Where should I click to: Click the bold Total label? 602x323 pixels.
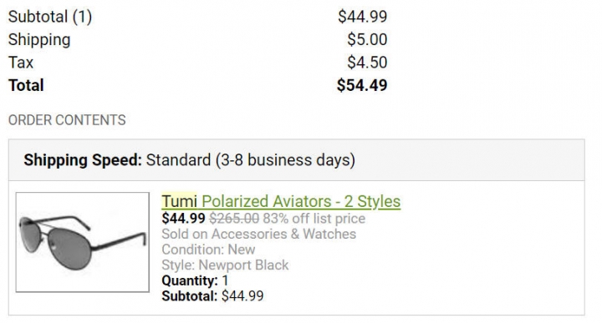pyautogui.click(x=26, y=85)
